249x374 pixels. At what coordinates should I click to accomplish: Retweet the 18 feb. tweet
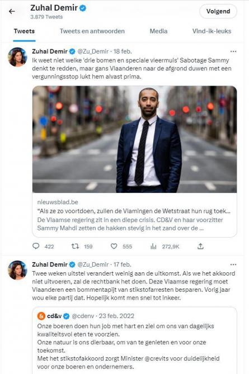click(75, 246)
